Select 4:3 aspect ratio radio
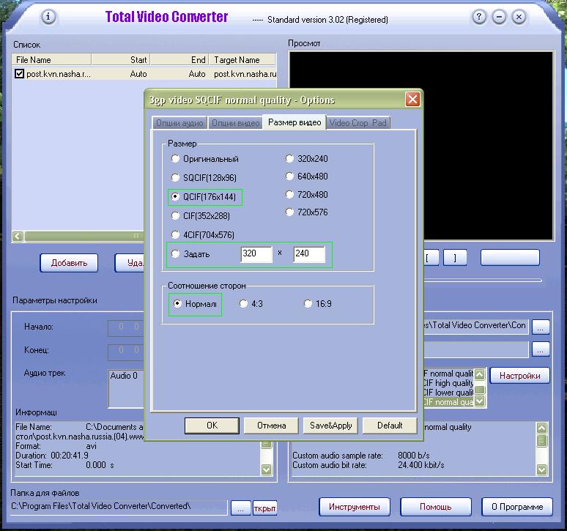This screenshot has height=531, width=567. pos(243,304)
